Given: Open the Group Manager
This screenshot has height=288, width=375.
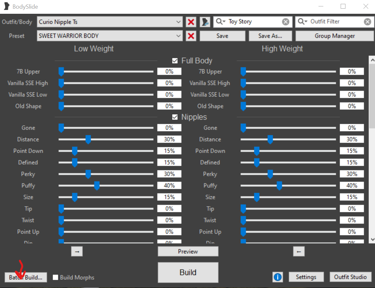Looking at the screenshot, I should click(x=335, y=36).
